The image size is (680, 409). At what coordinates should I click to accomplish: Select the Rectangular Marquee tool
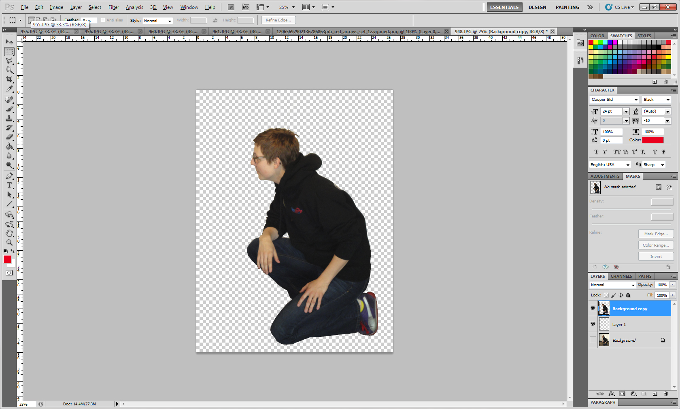click(9, 52)
